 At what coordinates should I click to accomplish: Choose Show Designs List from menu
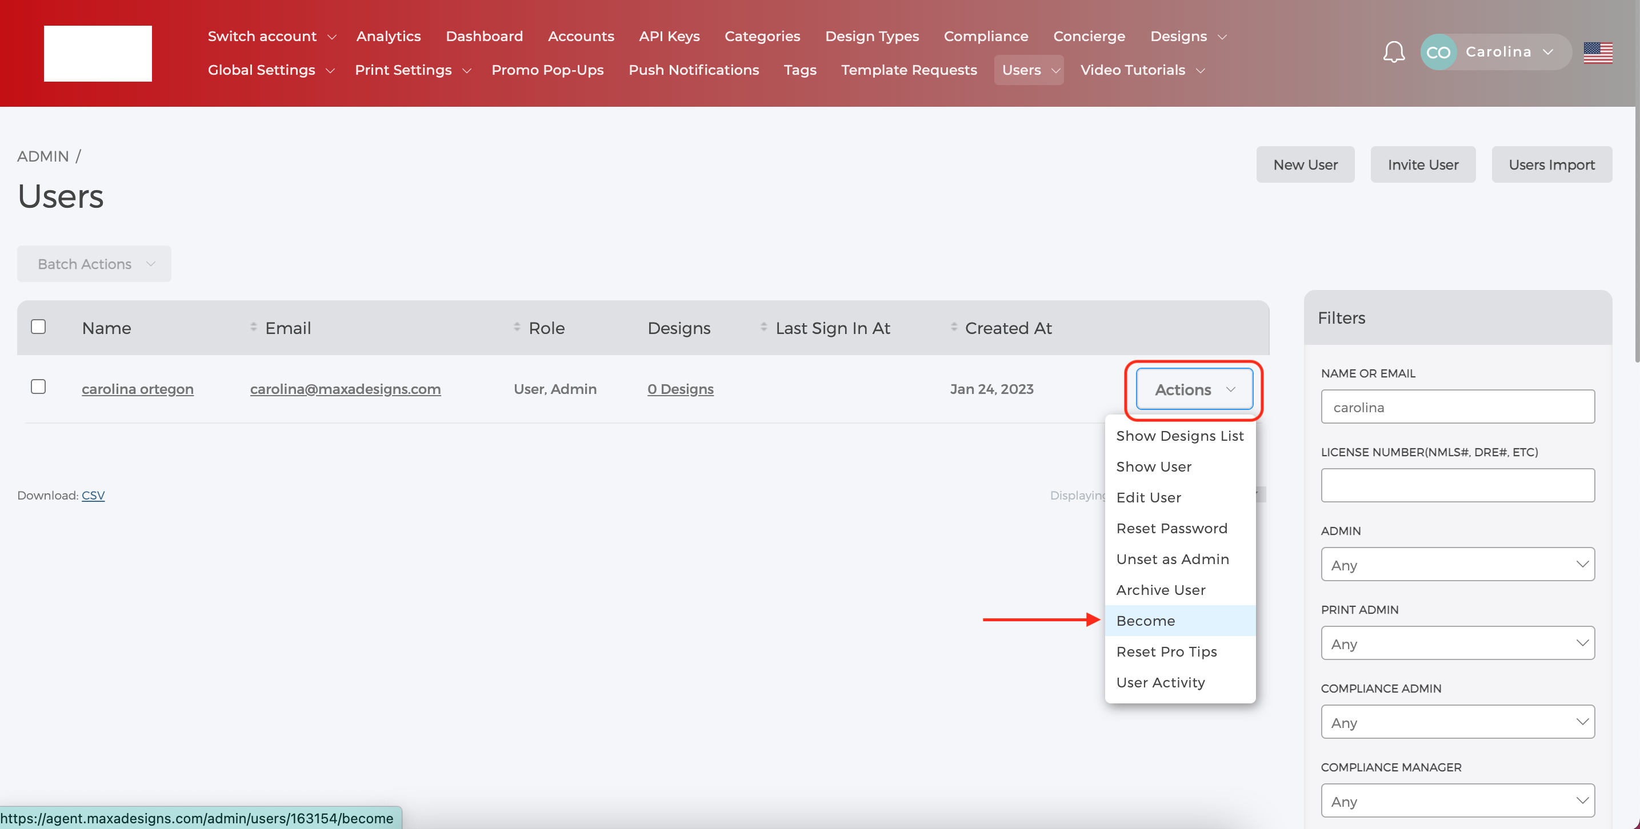(1179, 436)
